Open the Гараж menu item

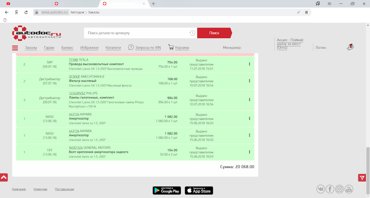tap(49, 48)
